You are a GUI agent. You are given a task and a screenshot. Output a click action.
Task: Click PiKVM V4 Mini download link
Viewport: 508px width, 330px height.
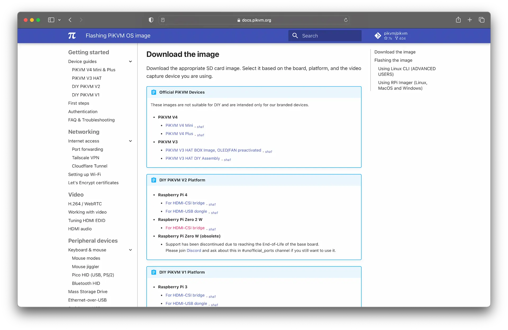(x=179, y=125)
